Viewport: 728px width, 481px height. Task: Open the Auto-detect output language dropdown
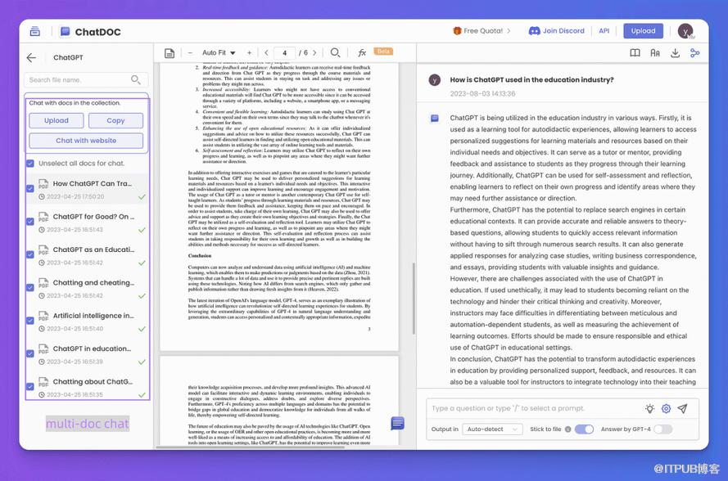point(492,429)
